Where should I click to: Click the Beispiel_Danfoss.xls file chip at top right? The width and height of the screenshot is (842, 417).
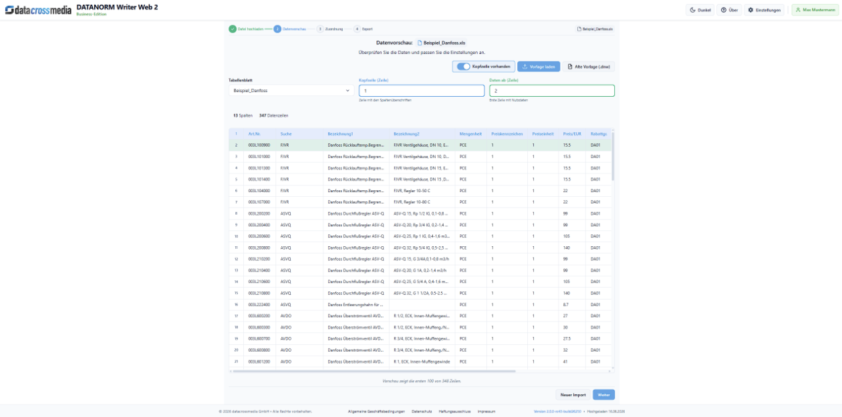[x=595, y=29]
